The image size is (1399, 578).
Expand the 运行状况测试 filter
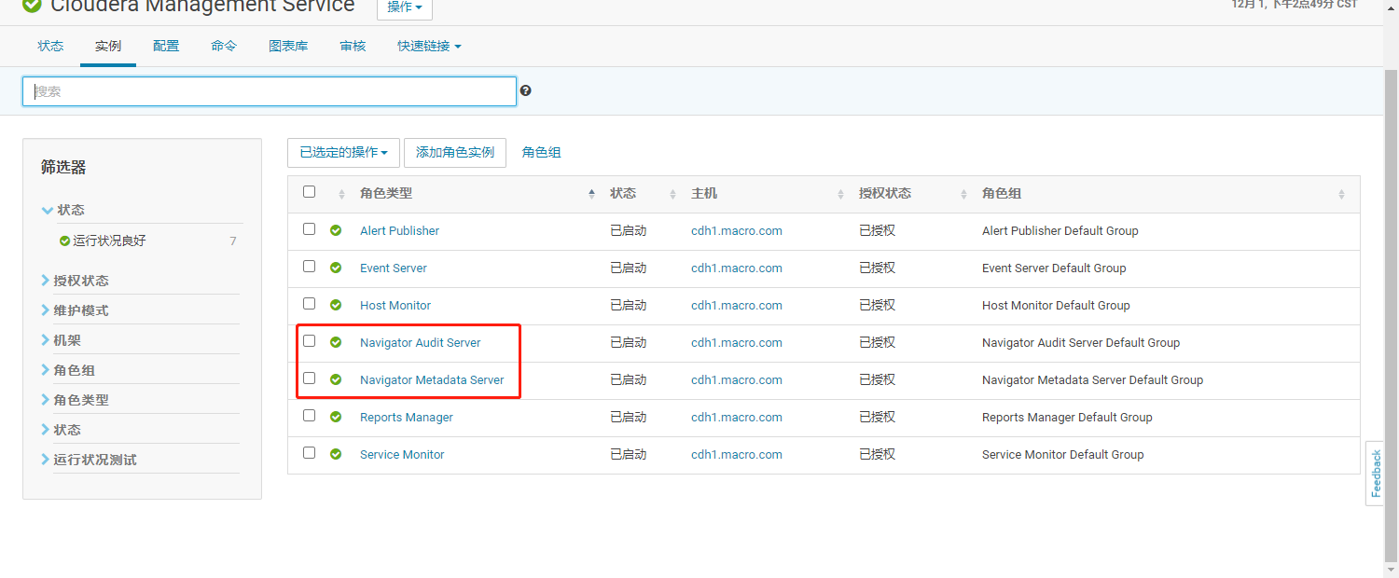[x=89, y=460]
